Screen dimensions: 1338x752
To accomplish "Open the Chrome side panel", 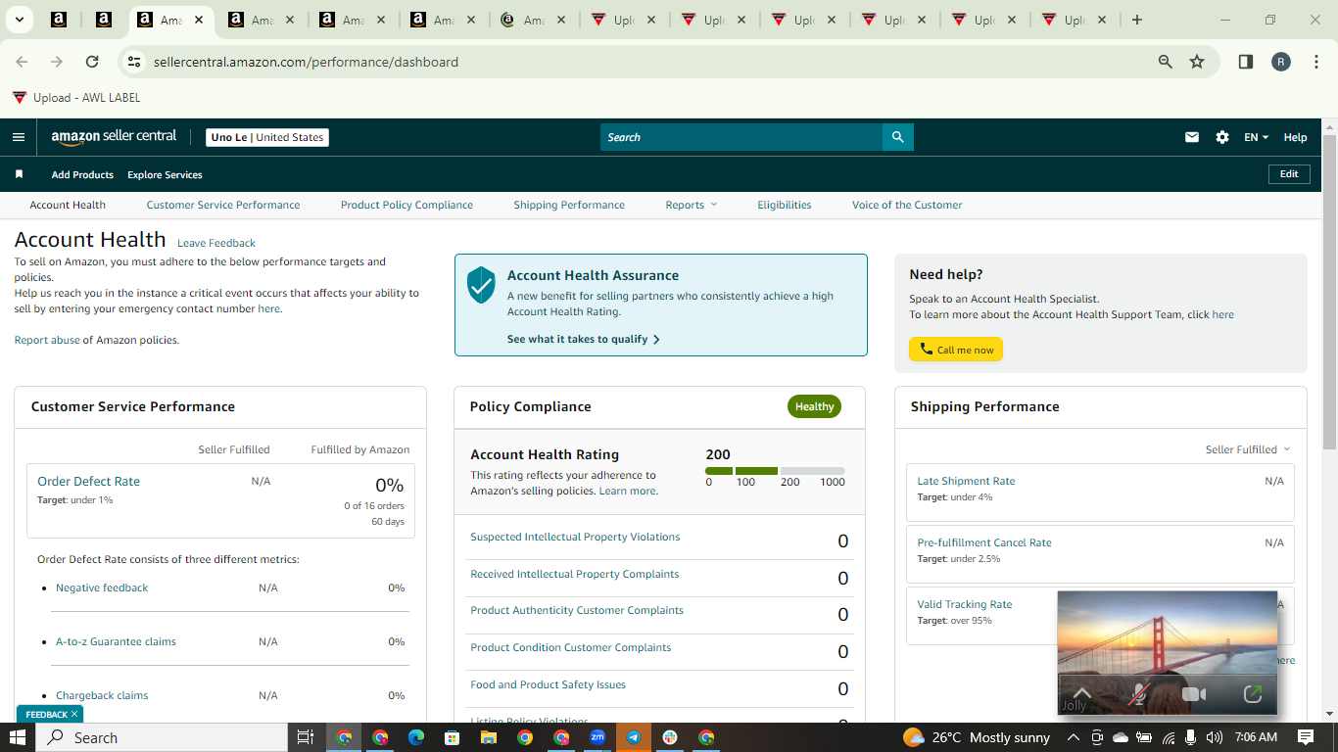I will pos(1246,62).
